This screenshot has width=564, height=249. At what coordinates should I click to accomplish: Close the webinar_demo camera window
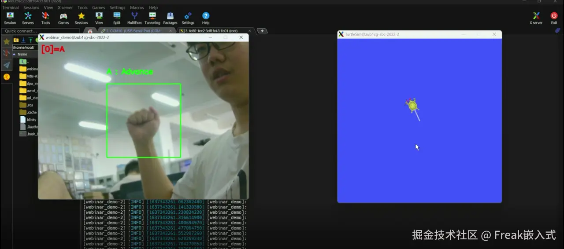click(x=241, y=37)
